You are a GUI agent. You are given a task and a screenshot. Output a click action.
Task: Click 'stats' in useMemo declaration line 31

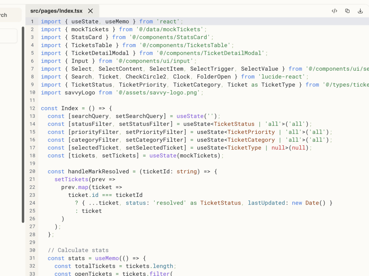click(x=76, y=258)
